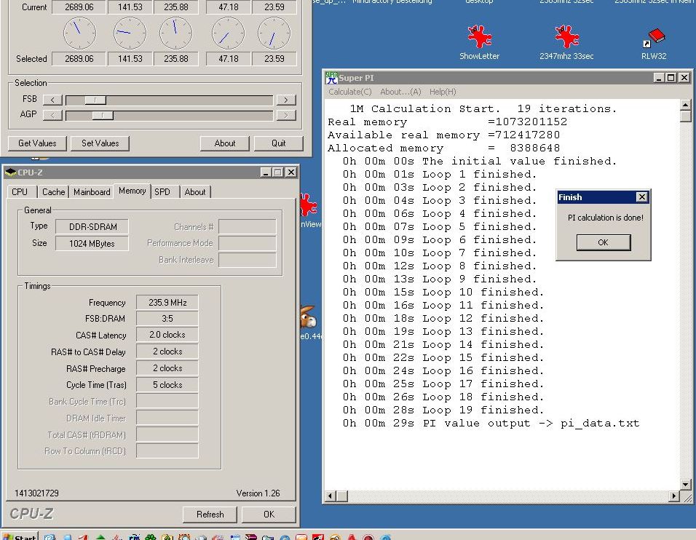Click the 'Loop 10 finished.' line
Image resolution: width=696 pixels, height=540 pixels.
click(443, 292)
